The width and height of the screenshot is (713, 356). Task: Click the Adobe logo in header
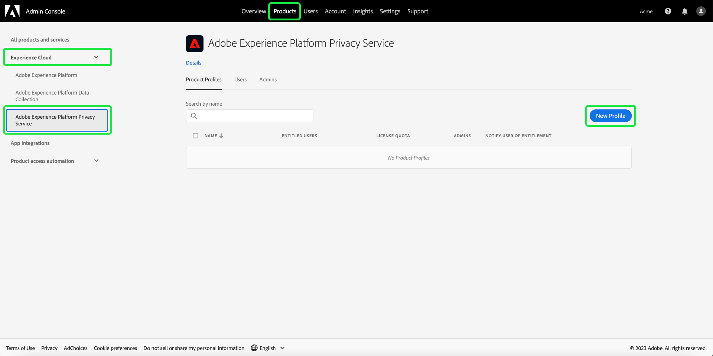[12, 11]
